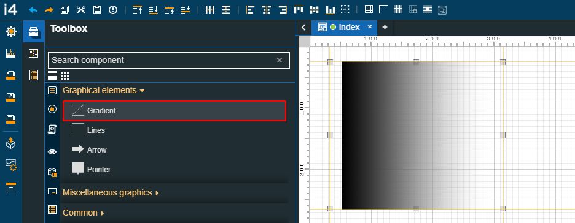Click the overlapping frames toolbar icon
The image size is (575, 223).
point(443,10)
